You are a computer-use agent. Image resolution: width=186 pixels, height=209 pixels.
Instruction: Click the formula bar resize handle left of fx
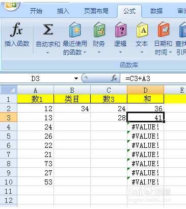pos(86,78)
